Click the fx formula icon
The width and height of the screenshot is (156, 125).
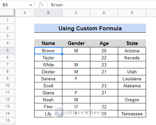pyautogui.click(x=41, y=5)
